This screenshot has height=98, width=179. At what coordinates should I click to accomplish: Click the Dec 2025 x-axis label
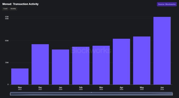click(40, 88)
